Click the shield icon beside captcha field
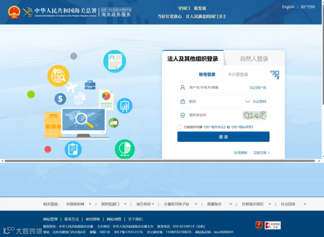This screenshot has height=237, width=324. tap(183, 115)
